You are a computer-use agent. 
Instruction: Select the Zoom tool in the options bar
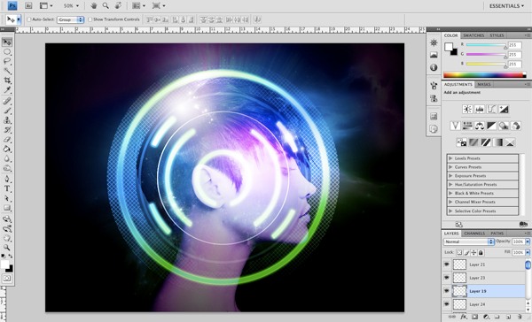106,6
